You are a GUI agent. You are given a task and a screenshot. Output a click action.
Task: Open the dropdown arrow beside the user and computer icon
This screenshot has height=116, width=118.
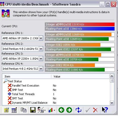coord(45,110)
